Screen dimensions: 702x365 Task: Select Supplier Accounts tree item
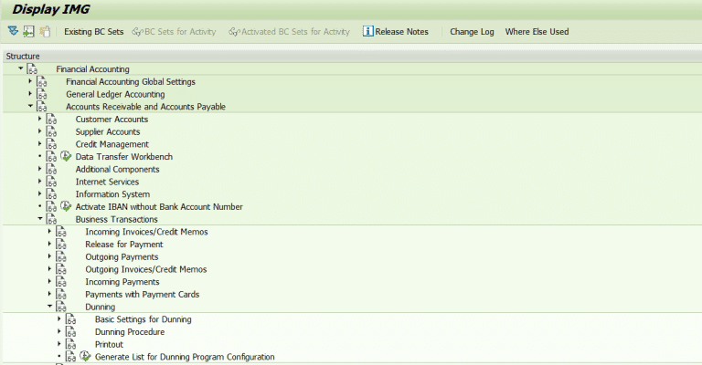pyautogui.click(x=108, y=132)
